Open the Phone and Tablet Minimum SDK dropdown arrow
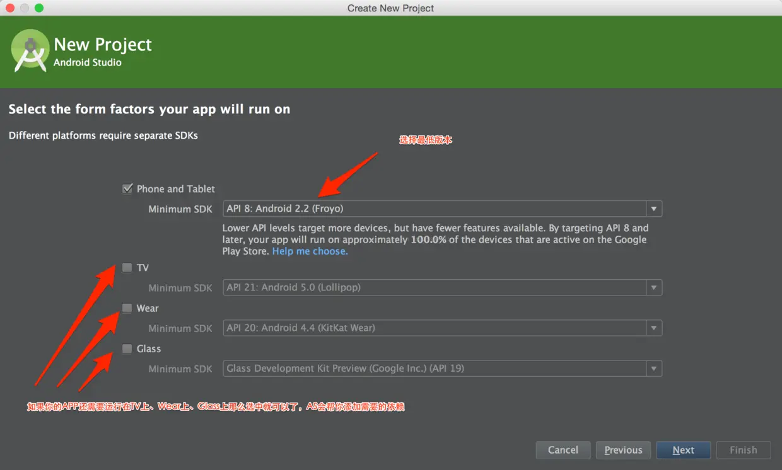 coord(654,209)
